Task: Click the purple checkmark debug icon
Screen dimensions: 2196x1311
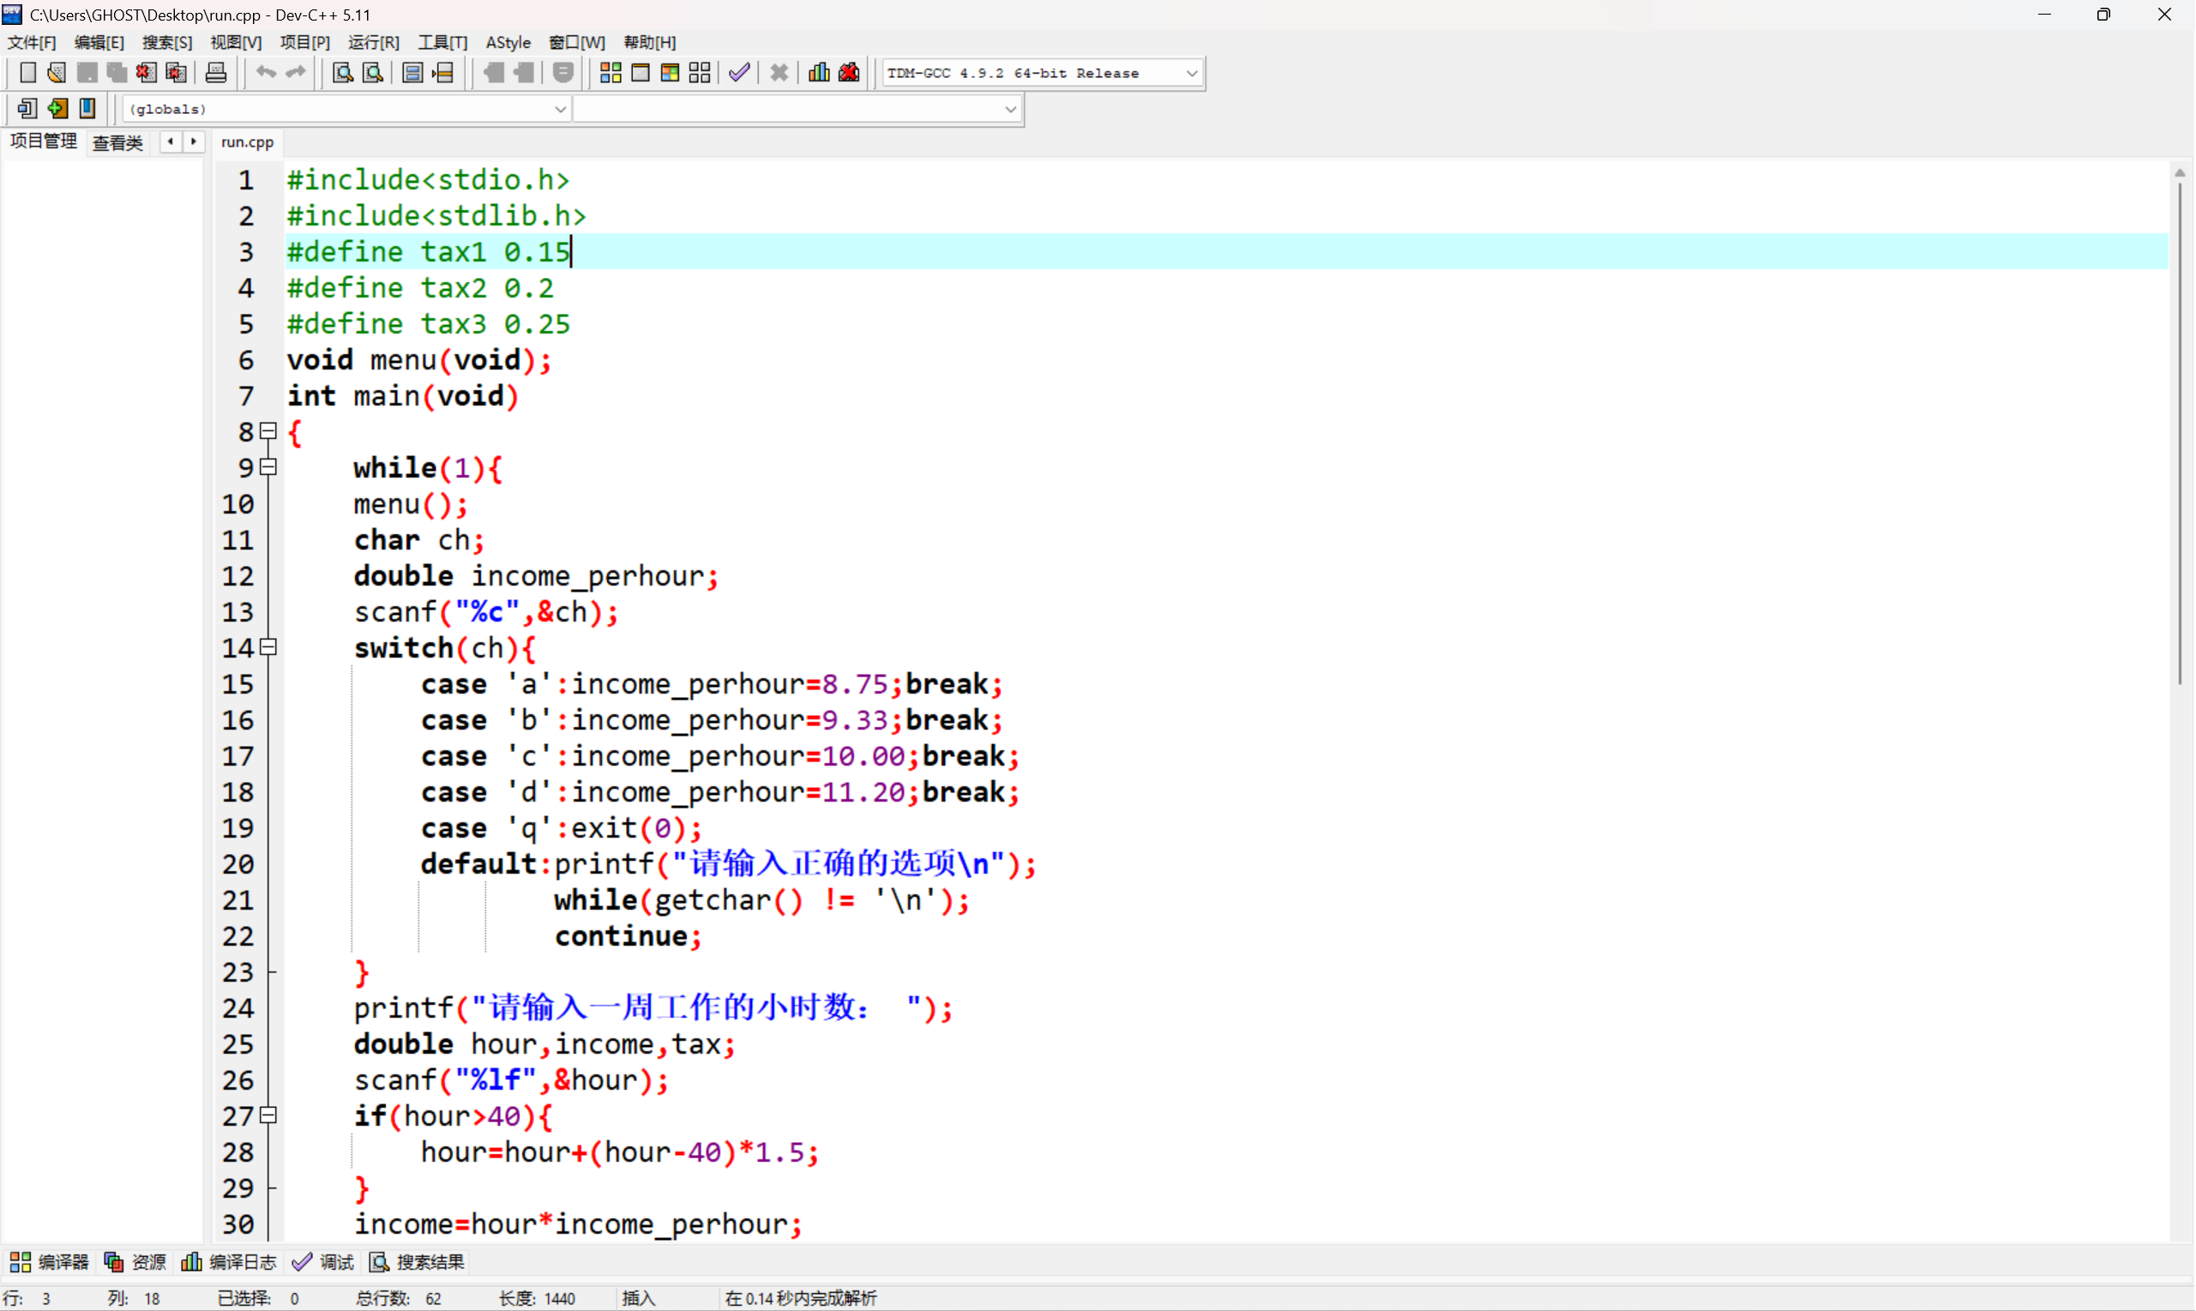Action: [x=739, y=74]
